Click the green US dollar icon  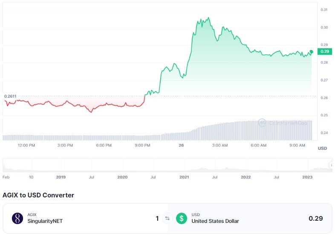[182, 218]
